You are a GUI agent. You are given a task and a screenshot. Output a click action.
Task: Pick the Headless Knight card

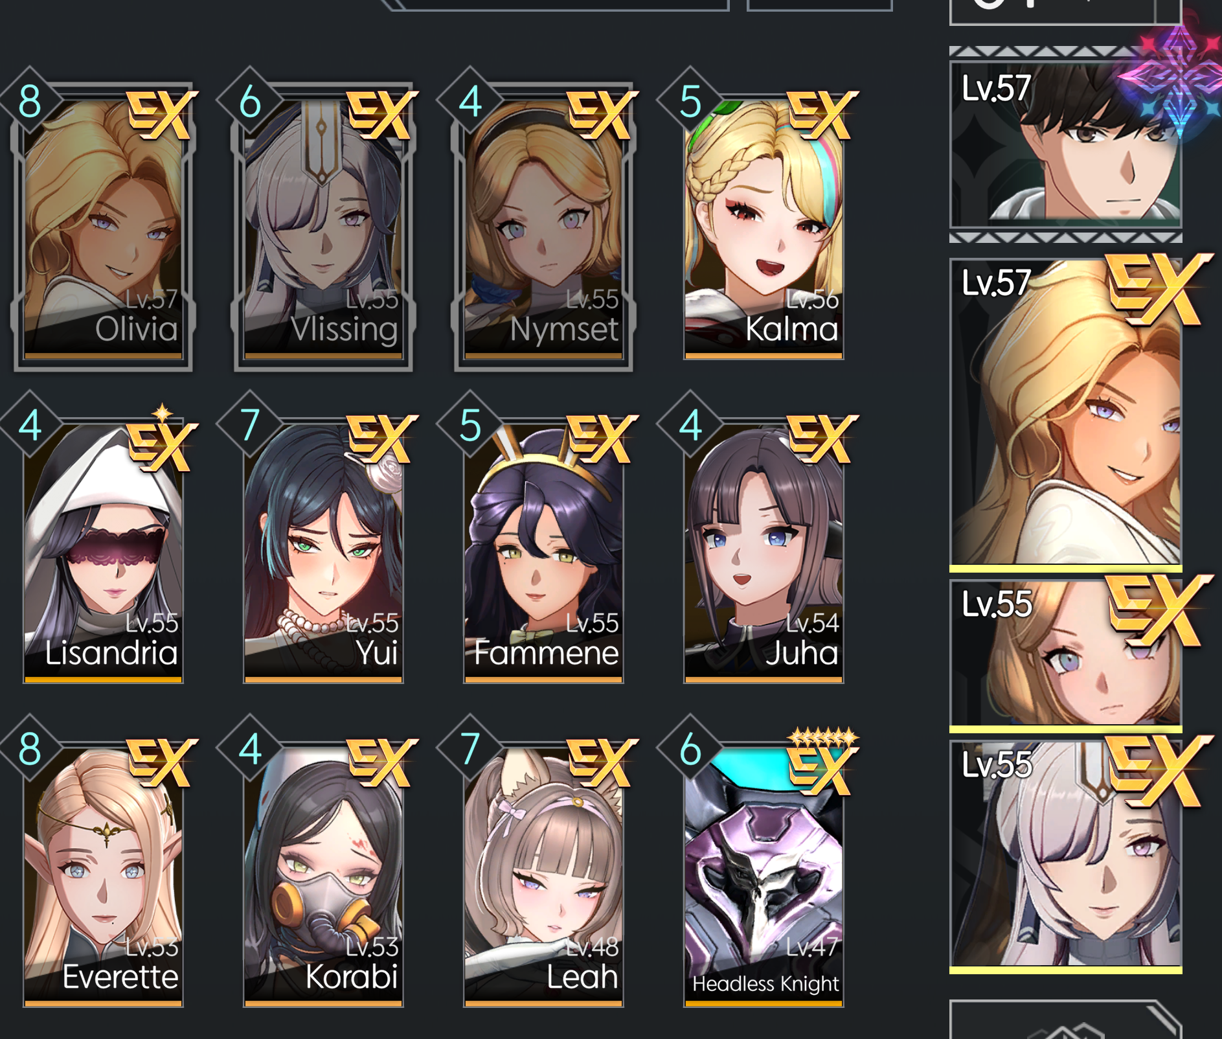coord(764,874)
